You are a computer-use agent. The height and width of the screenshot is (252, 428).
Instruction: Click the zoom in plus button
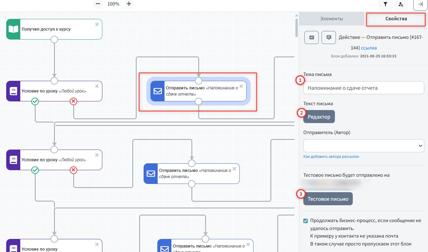coord(129,4)
